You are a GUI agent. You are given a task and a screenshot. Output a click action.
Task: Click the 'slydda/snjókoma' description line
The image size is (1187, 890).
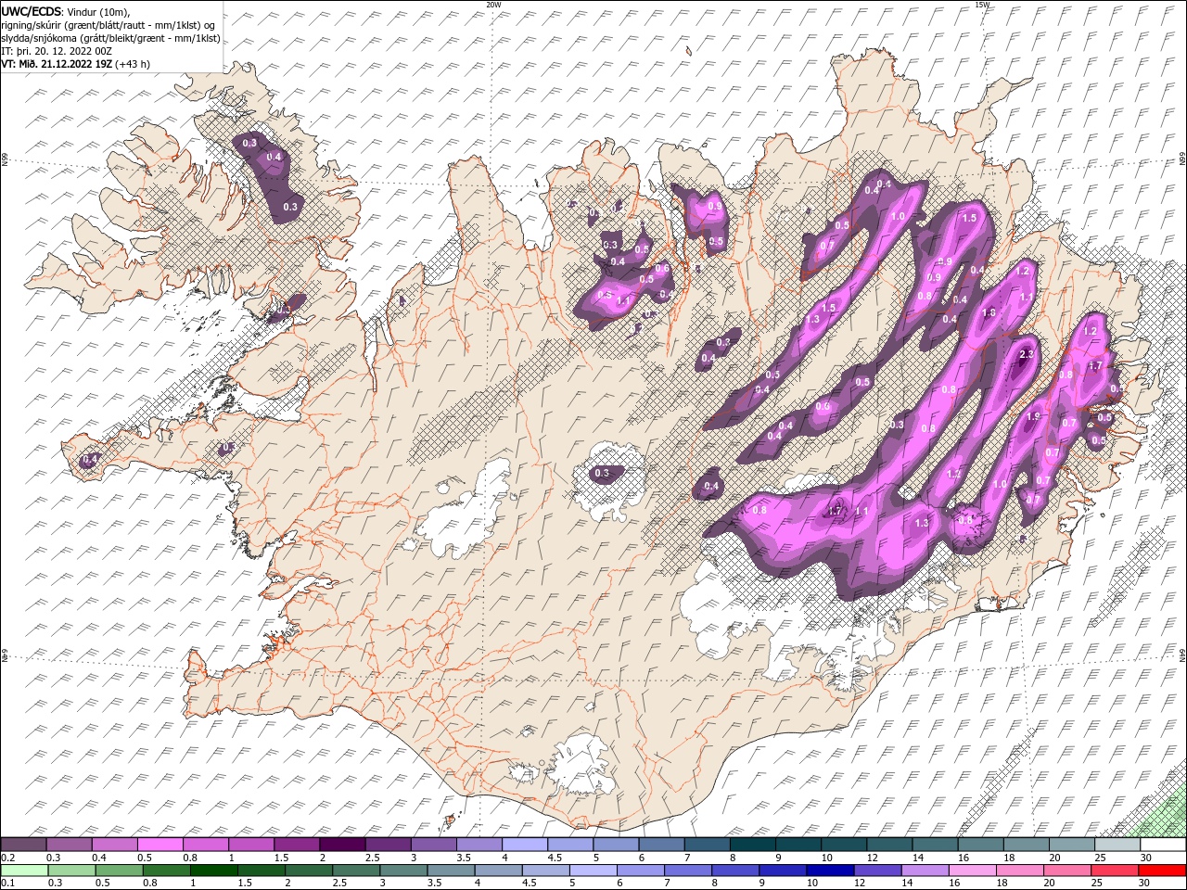[110, 37]
